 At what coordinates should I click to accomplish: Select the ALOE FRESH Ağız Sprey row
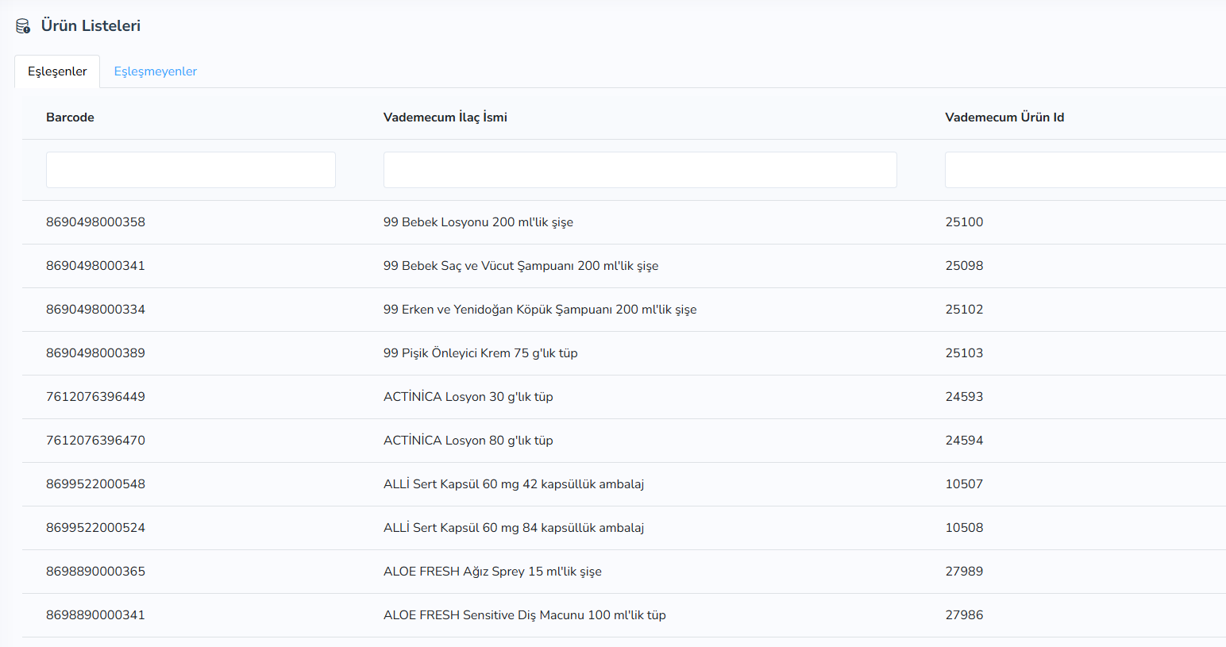(x=624, y=572)
